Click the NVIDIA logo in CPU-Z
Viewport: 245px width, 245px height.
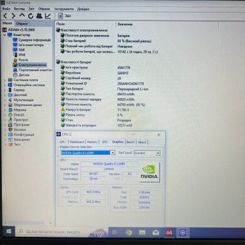pos(150,172)
